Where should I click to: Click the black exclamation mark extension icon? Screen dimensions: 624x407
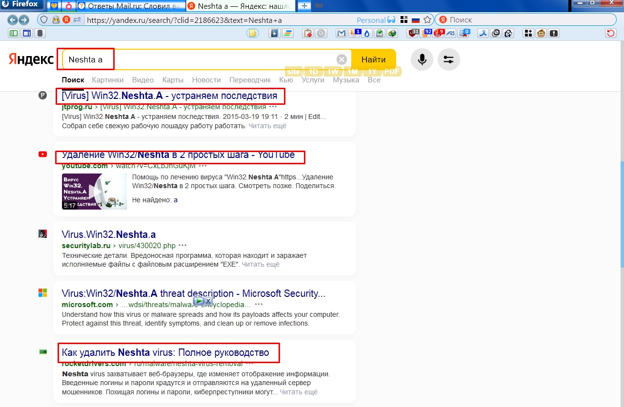point(554,33)
